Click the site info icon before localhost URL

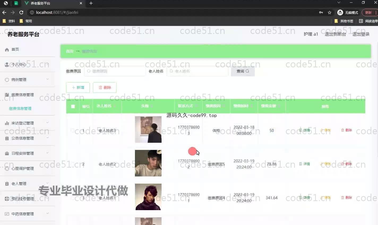(x=32, y=12)
